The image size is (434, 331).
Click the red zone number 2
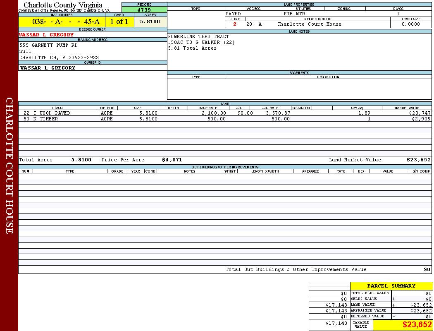[235, 24]
